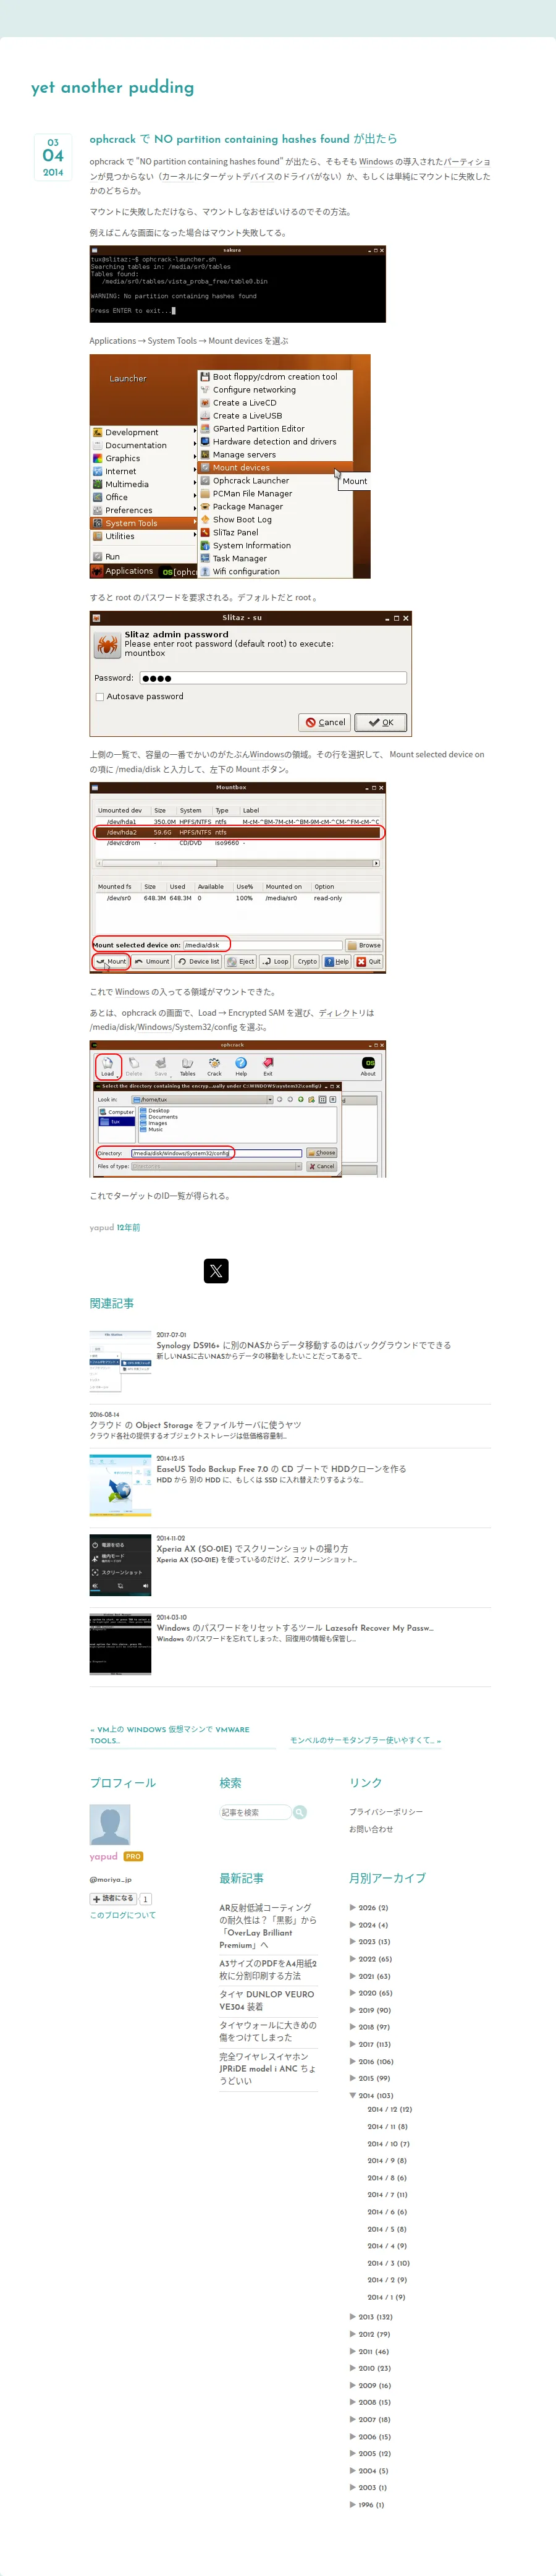This screenshot has height=2576, width=556.
Task: Open the お問い合わせ link
Action: click(x=371, y=1829)
